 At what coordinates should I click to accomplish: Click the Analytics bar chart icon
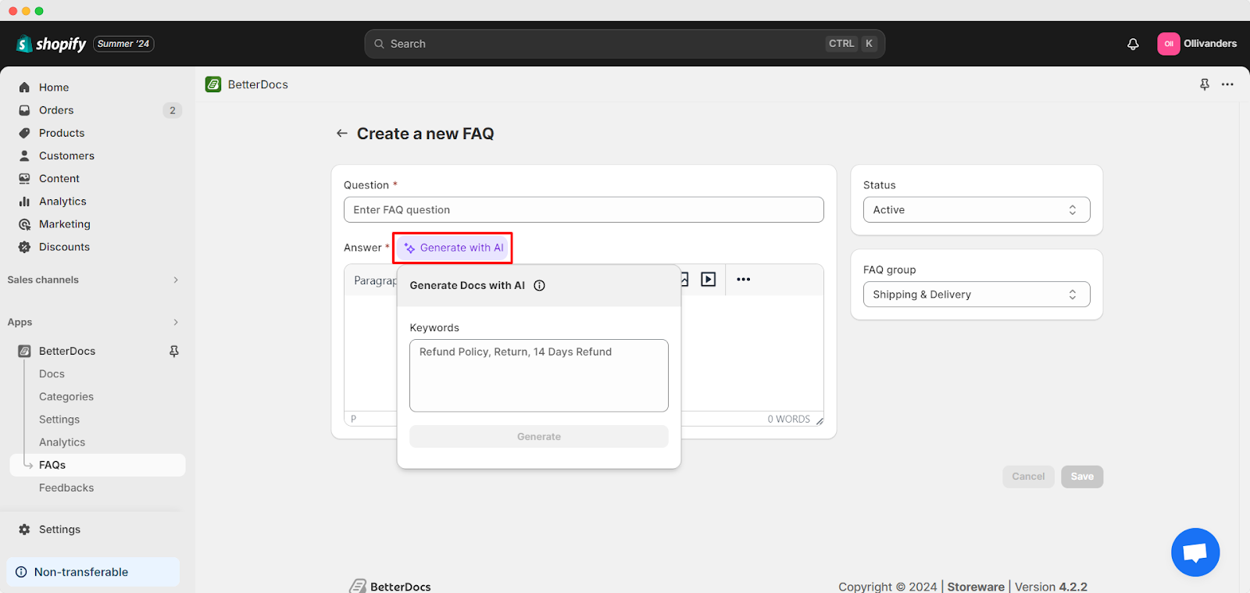click(24, 201)
